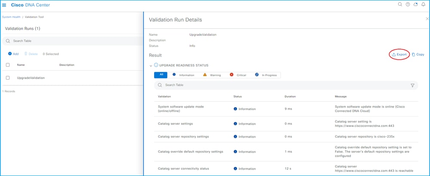This screenshot has height=176, width=430.
Task: Click the filter funnel icon in results table
Action: pos(412,85)
